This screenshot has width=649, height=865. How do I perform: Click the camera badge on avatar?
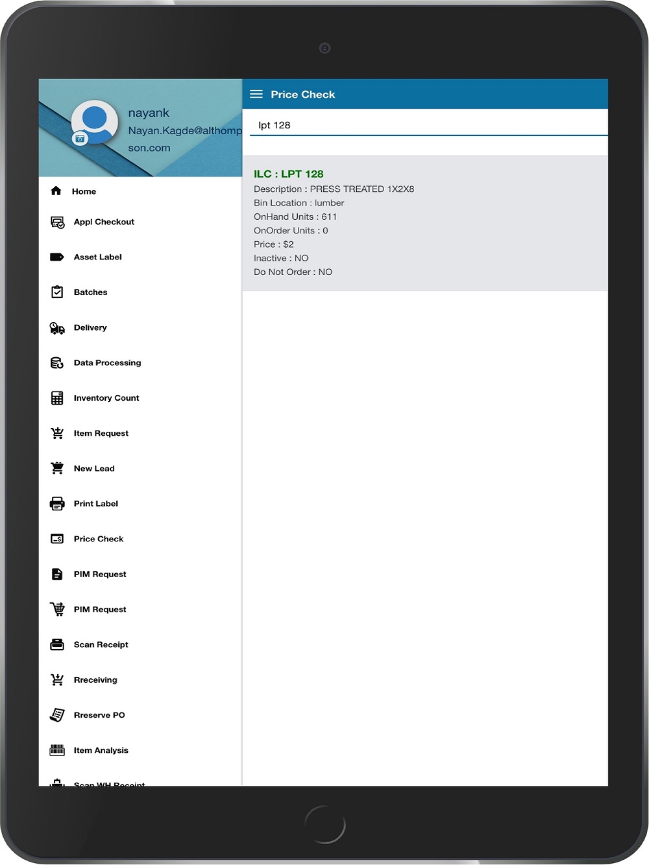point(79,138)
